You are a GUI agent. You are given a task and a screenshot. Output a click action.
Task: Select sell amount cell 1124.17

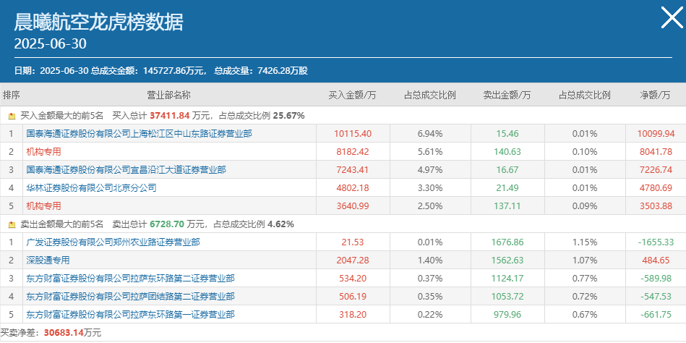tap(507, 278)
